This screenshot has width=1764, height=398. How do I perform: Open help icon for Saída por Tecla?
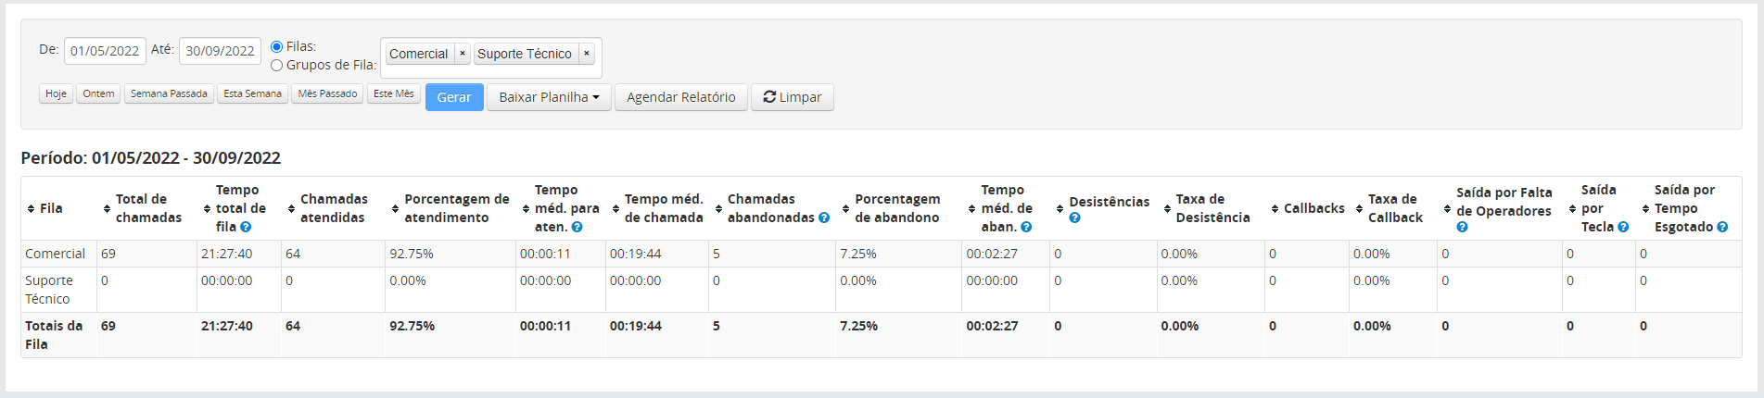pyautogui.click(x=1623, y=227)
